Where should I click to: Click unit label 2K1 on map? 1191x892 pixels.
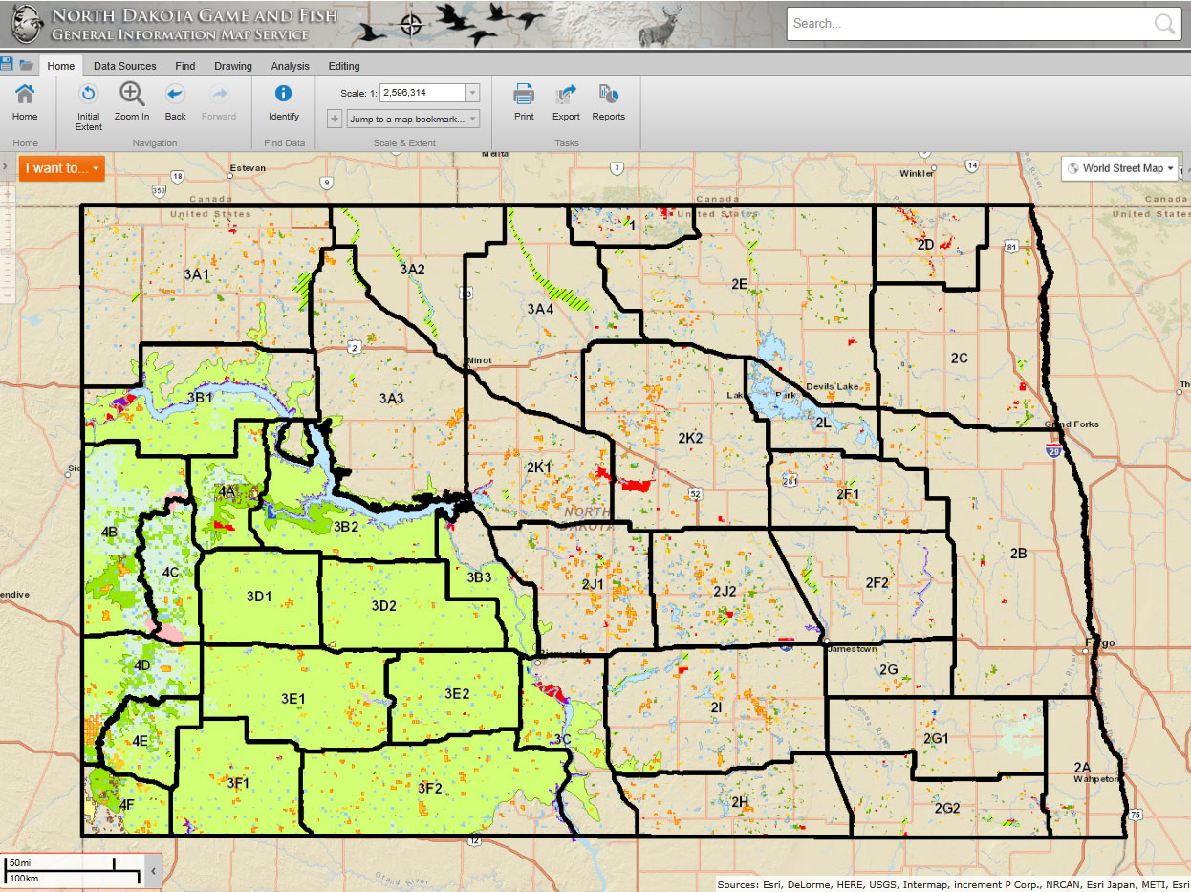pyautogui.click(x=539, y=468)
